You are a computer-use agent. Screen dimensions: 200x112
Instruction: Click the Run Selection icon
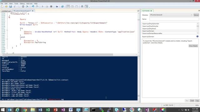point(47,7)
